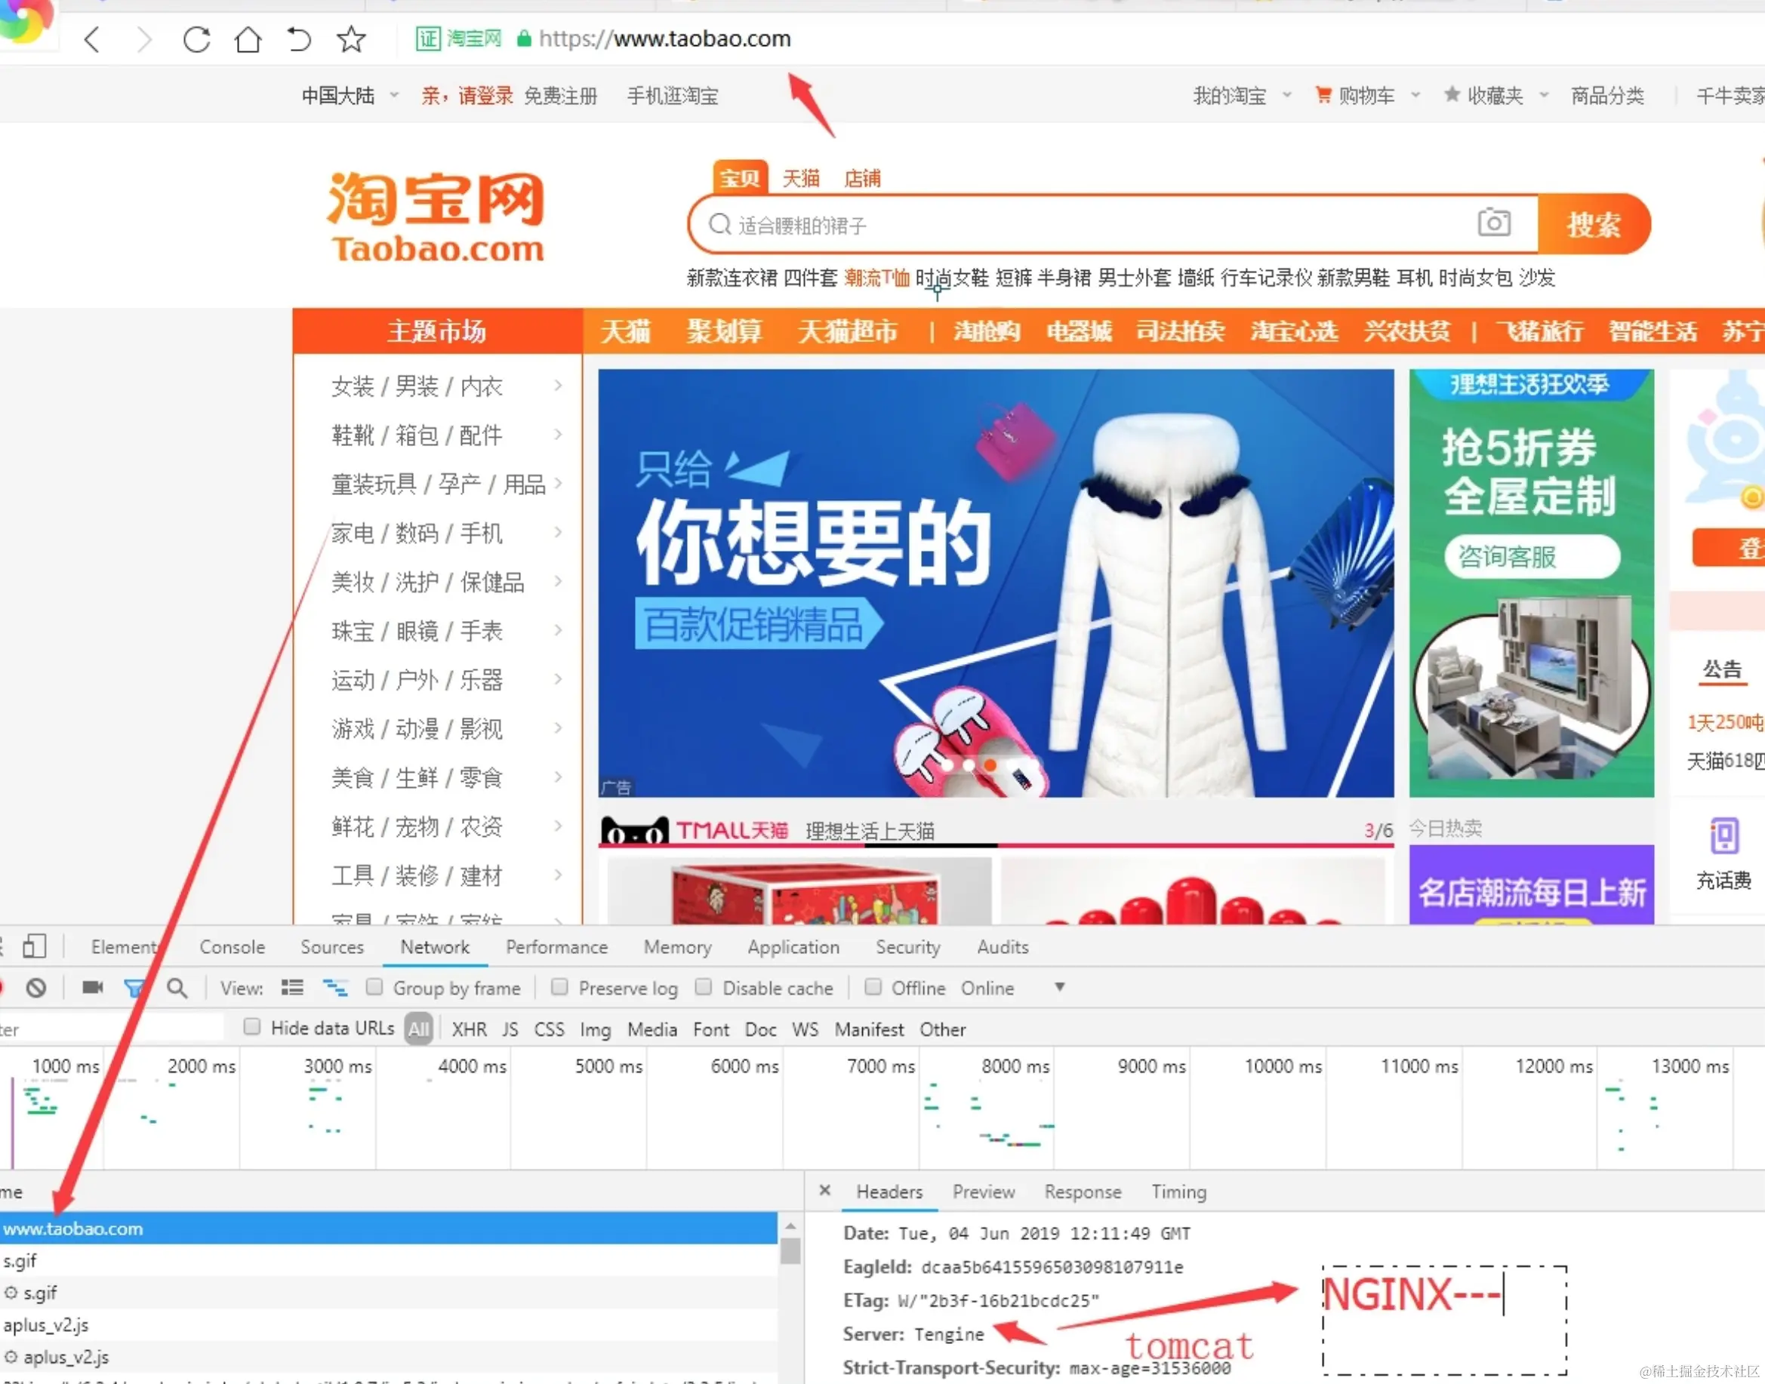Clear the network log with the block icon
The image size is (1765, 1384).
coord(35,988)
